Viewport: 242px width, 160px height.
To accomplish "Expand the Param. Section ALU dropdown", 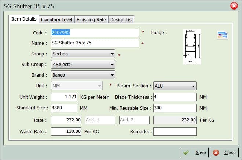I will click(175, 86).
